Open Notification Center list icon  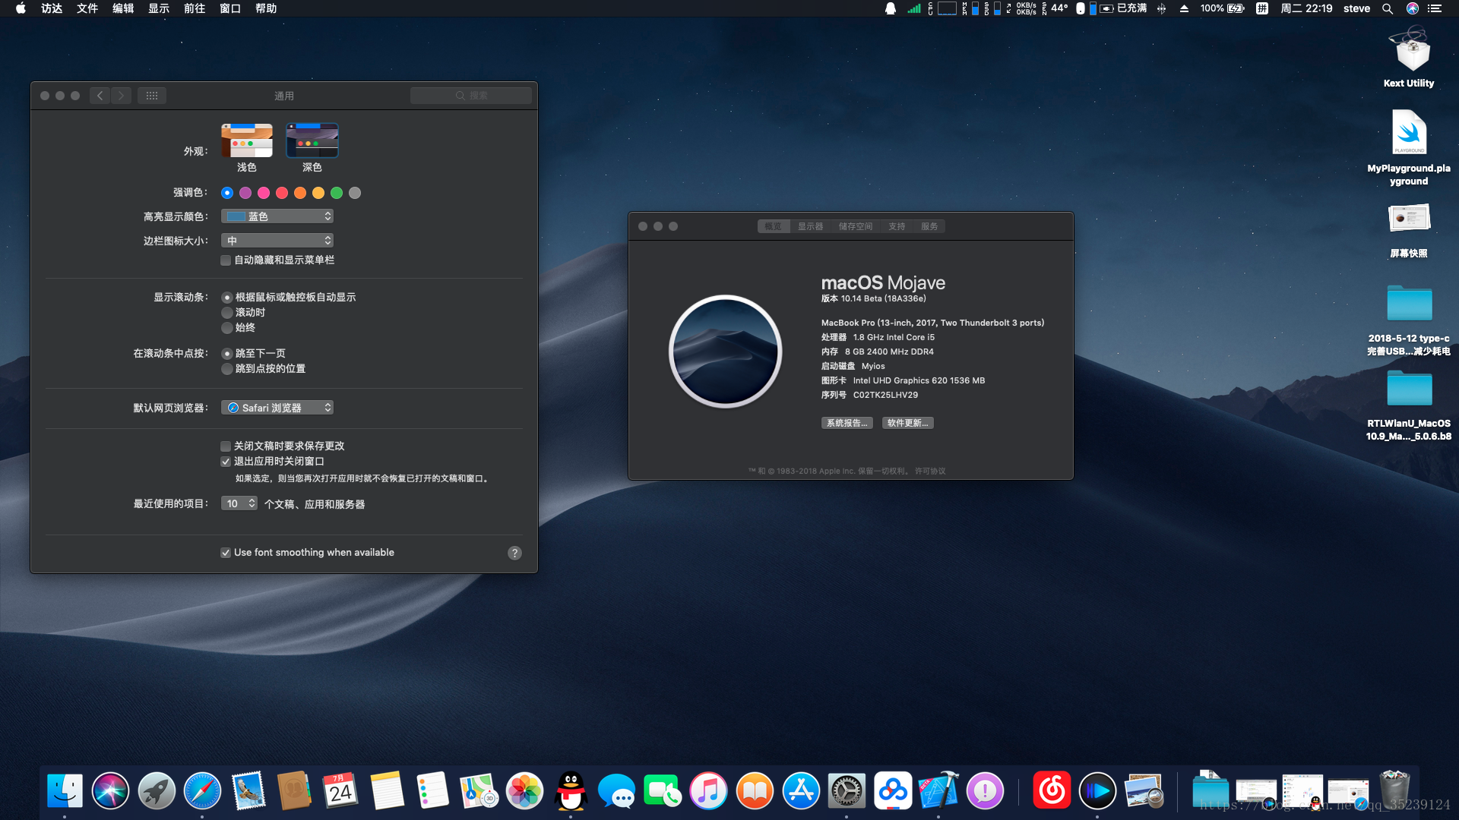coord(1435,8)
